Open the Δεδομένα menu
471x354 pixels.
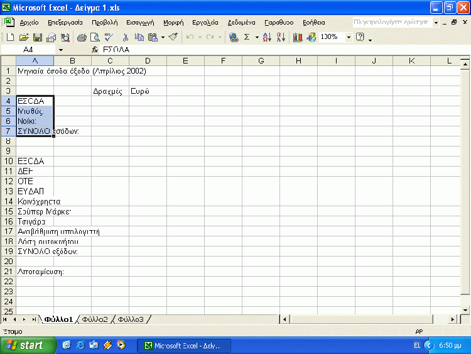[241, 23]
